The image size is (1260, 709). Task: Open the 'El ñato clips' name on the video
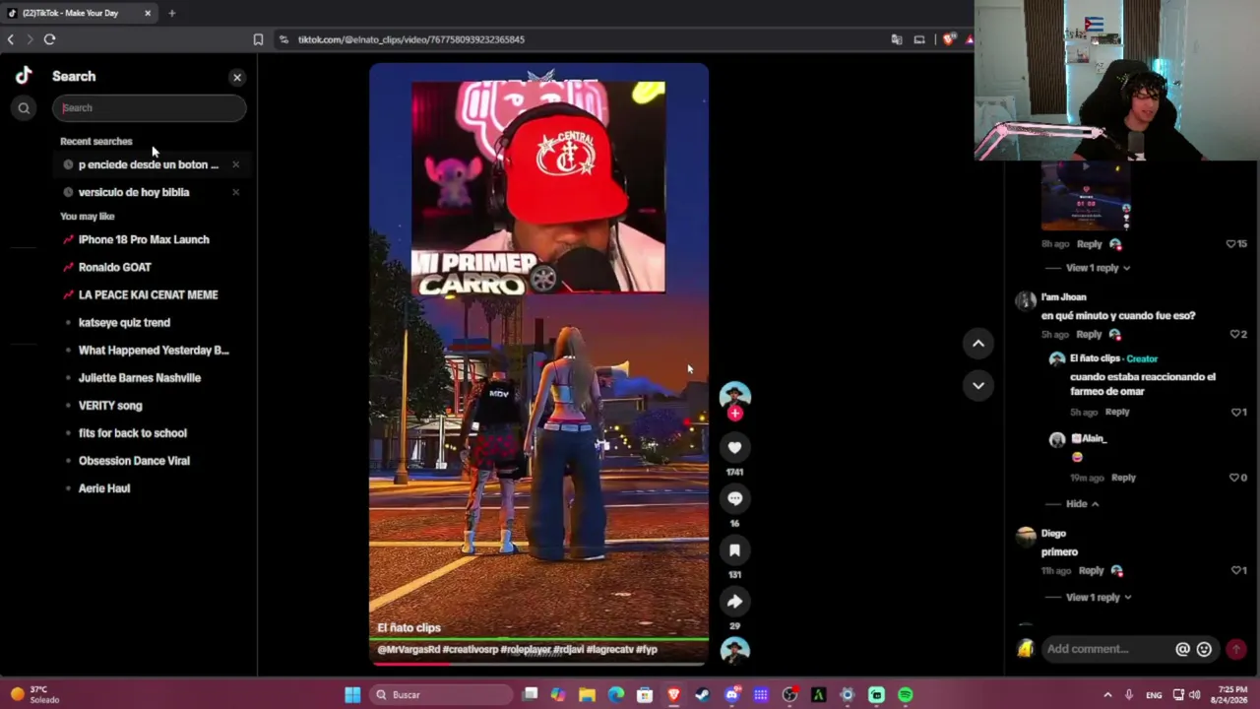point(409,627)
